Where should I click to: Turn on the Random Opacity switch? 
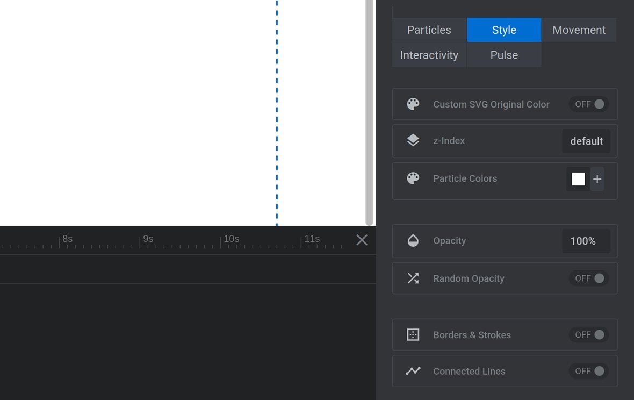pyautogui.click(x=589, y=278)
